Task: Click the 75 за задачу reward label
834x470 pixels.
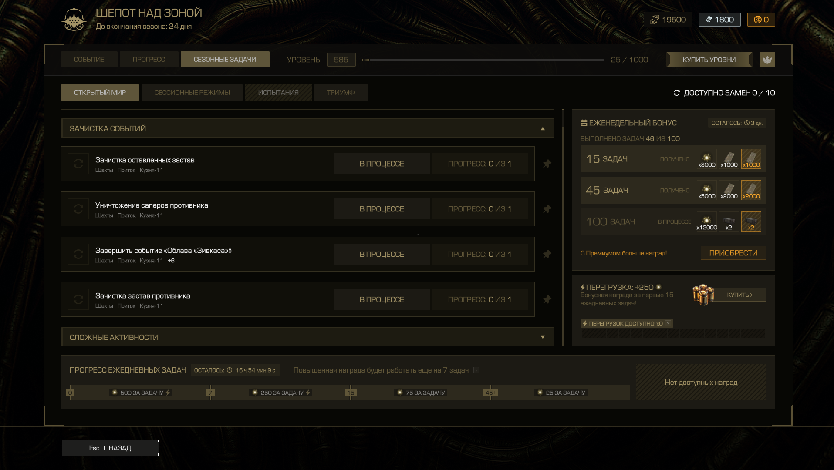Action: pos(421,393)
